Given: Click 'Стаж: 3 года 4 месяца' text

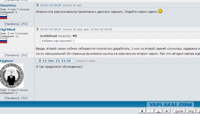Looking at the screenshot, I should click(14, 90).
